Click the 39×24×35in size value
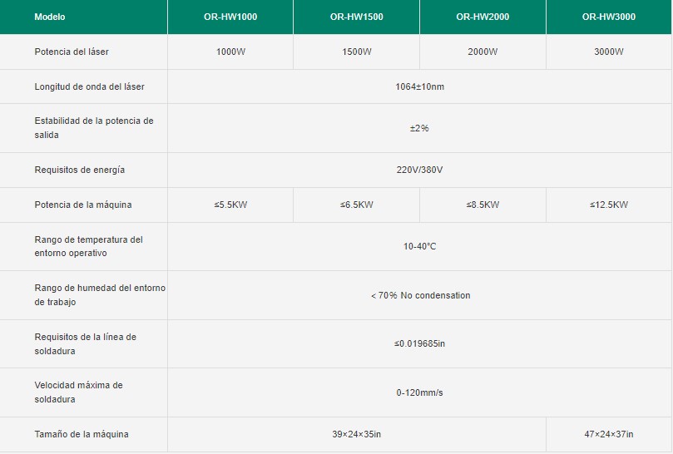 pyautogui.click(x=356, y=434)
